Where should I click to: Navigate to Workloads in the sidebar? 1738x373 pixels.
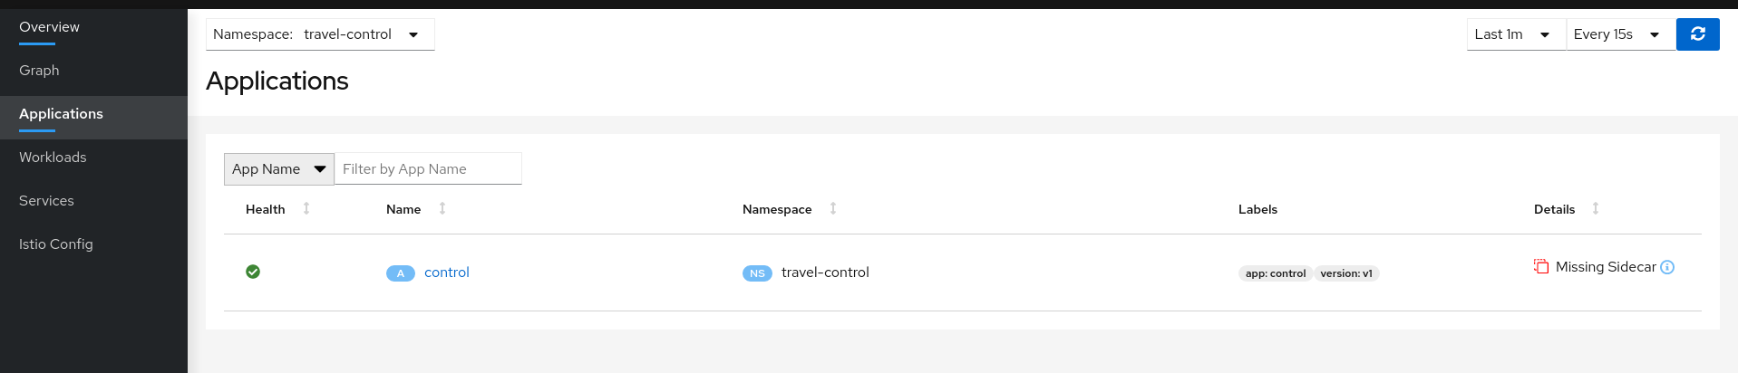(53, 158)
